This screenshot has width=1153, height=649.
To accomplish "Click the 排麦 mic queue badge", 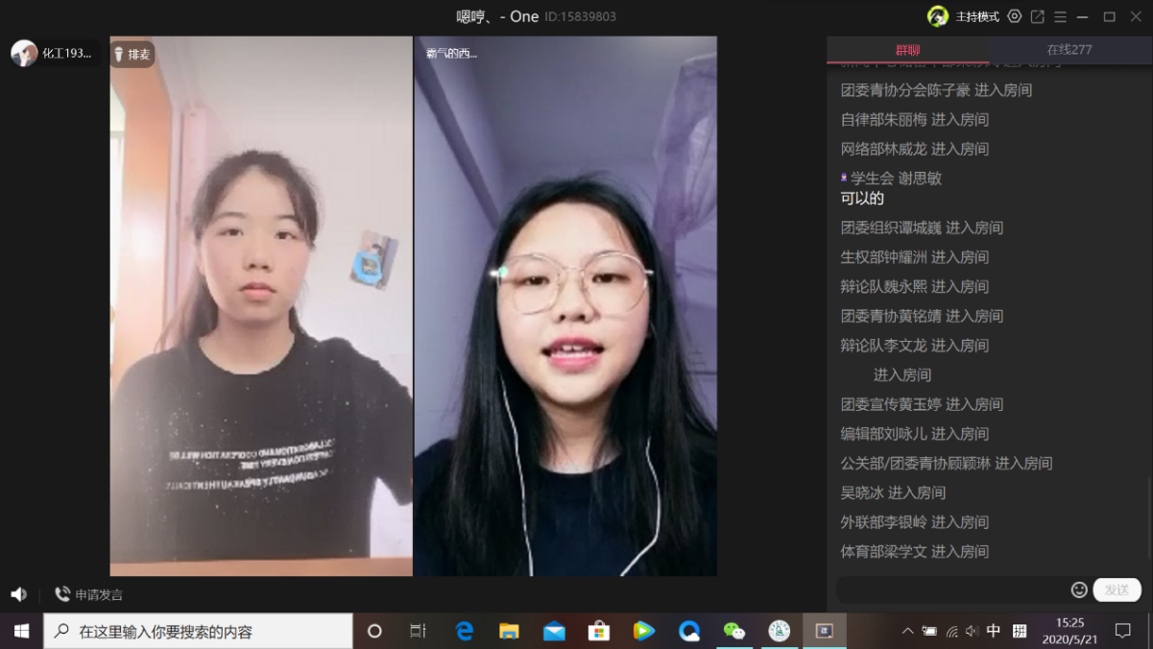I will [x=132, y=55].
